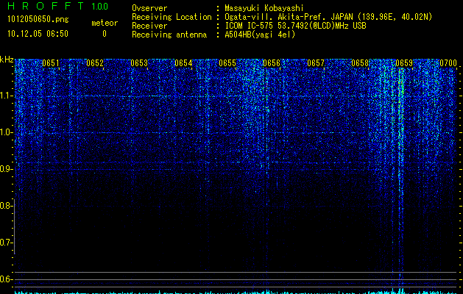This screenshot has height=294, width=463.
Task: Click the 0.9 kHz axis label
Action: (x=7, y=169)
